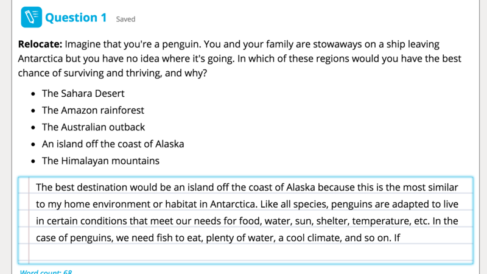Click the Question 1 notepad pencil icon
The height and width of the screenshot is (274, 487).
coord(32,17)
